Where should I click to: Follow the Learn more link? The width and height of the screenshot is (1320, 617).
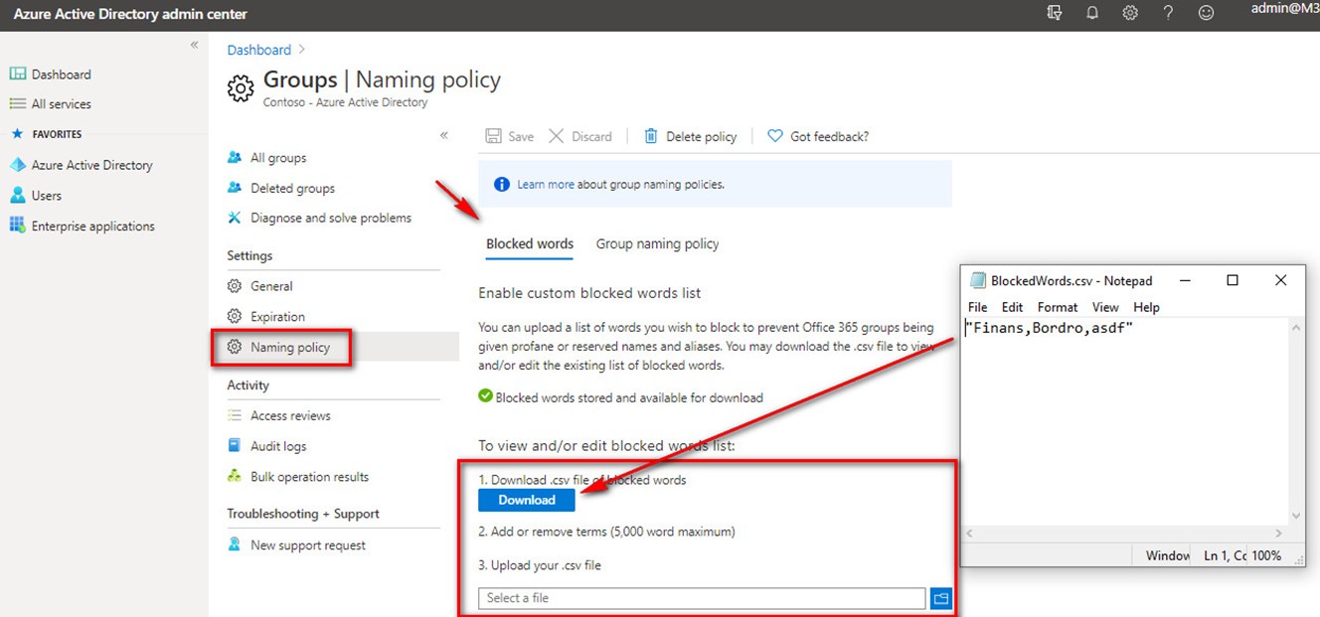click(546, 185)
